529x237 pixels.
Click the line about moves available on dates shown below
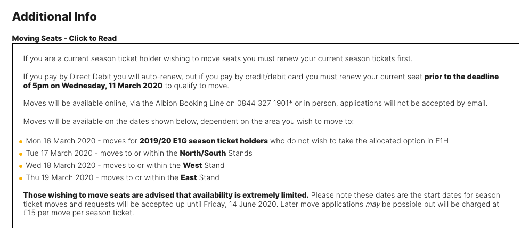coord(189,121)
